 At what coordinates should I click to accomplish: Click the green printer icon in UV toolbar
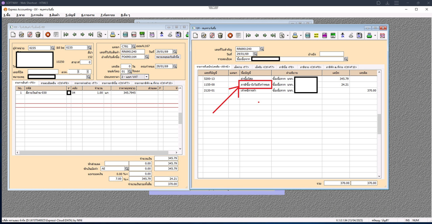370,35
